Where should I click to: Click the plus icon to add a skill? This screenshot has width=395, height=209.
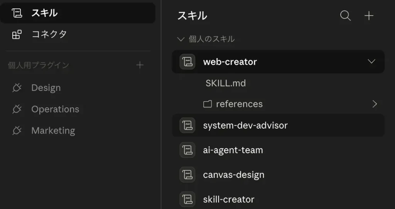click(x=369, y=16)
